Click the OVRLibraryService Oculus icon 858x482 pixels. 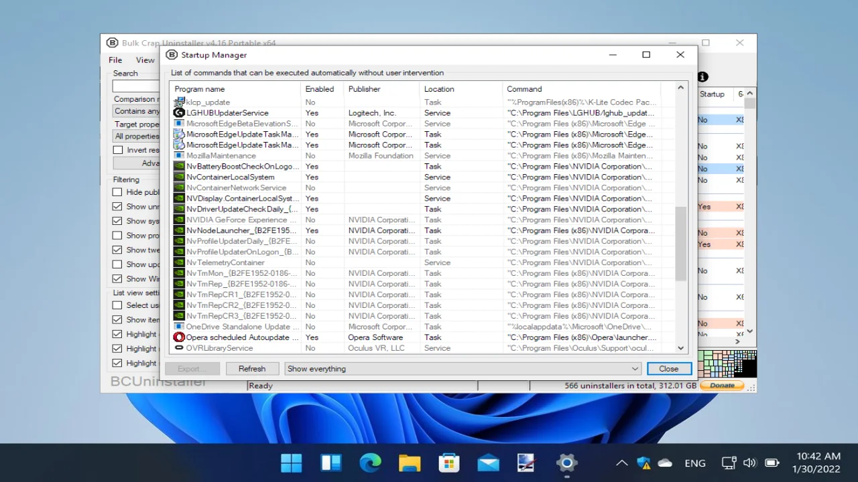coord(179,348)
